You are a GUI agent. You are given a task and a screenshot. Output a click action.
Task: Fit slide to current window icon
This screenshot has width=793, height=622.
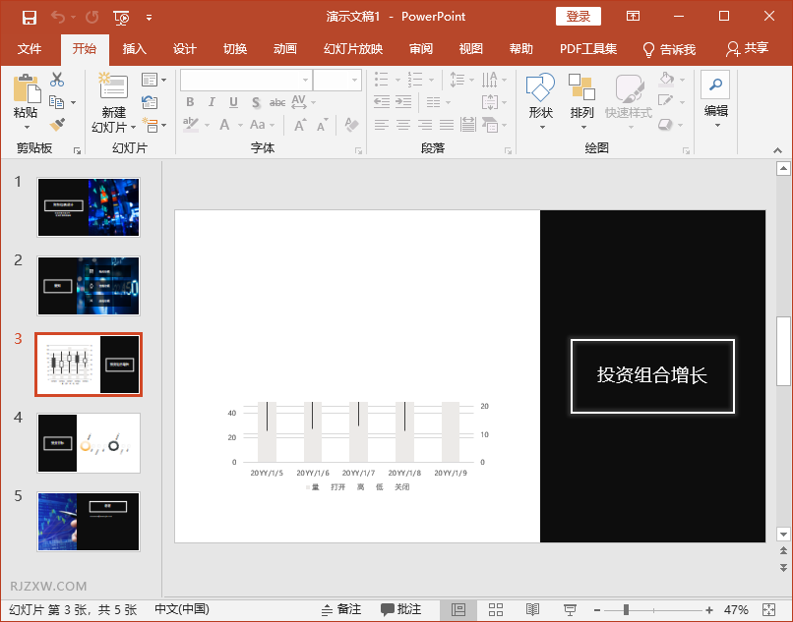[766, 610]
